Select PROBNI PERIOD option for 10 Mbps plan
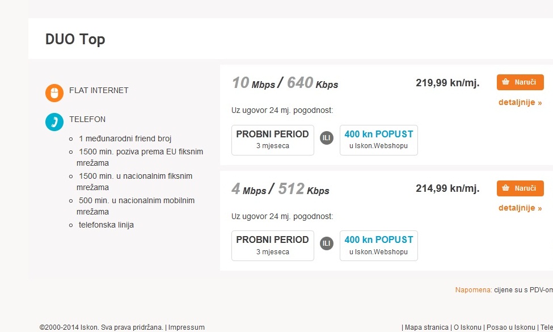The width and height of the screenshot is (553, 332). pos(272,140)
